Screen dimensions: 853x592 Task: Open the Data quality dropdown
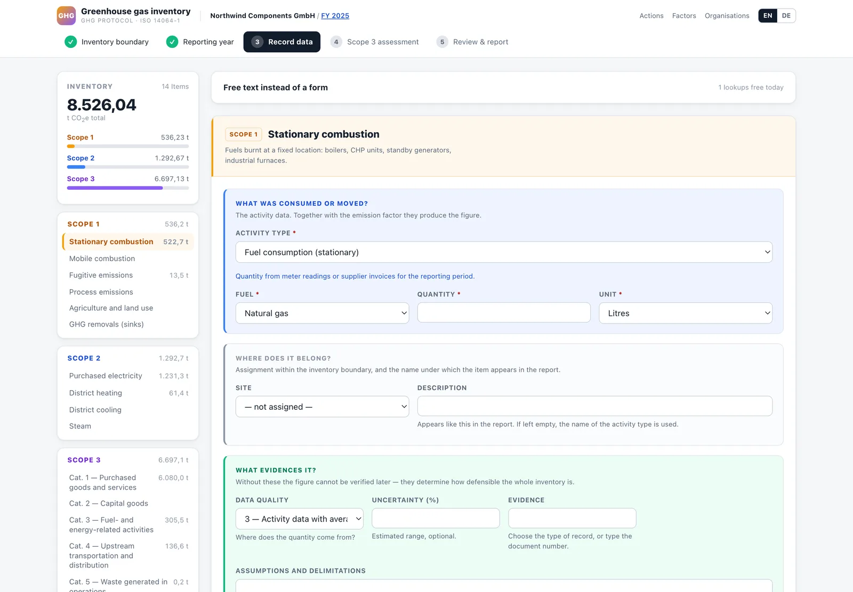(300, 519)
